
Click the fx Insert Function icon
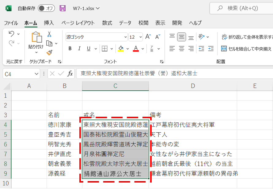point(70,74)
